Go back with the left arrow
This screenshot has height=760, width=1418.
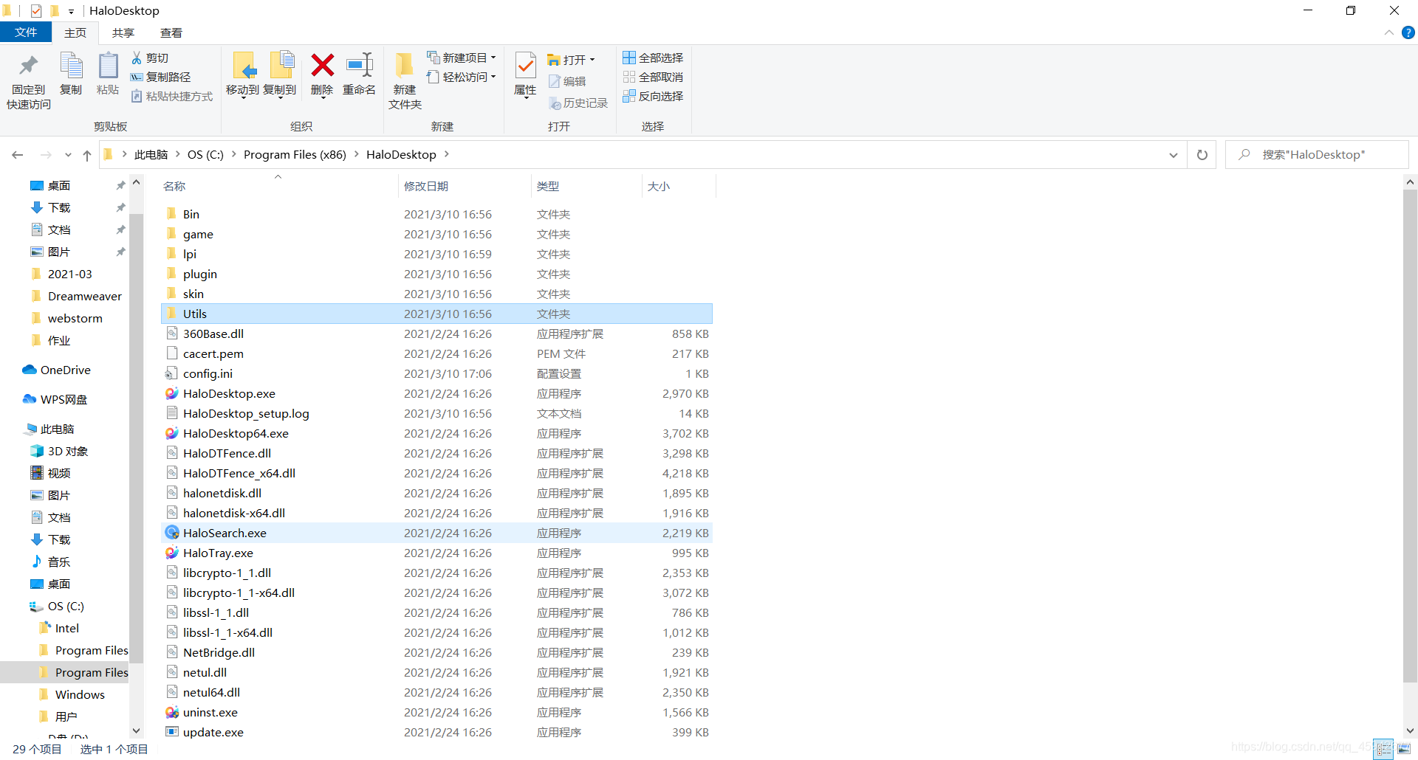pos(18,155)
